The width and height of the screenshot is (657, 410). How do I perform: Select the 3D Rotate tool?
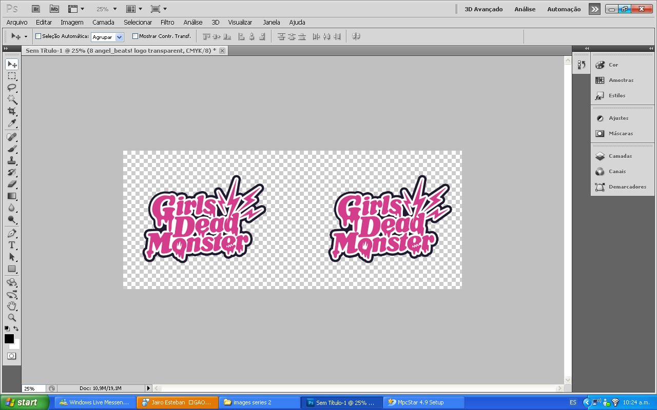(12, 282)
